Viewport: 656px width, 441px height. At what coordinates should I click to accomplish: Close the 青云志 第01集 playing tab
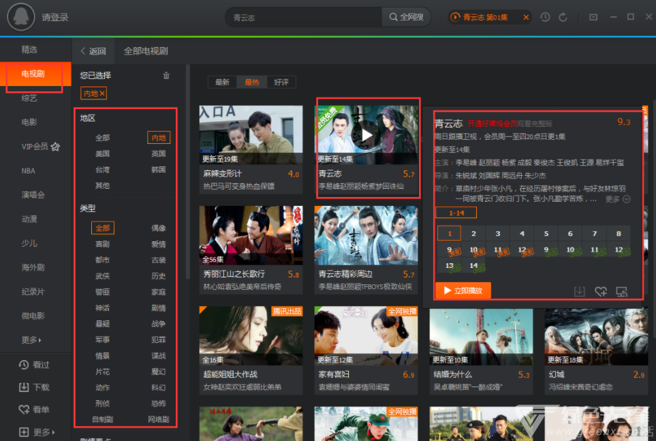(526, 17)
